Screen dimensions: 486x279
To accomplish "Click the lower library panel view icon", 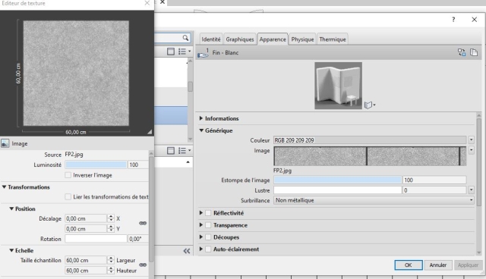I will 170,151.
